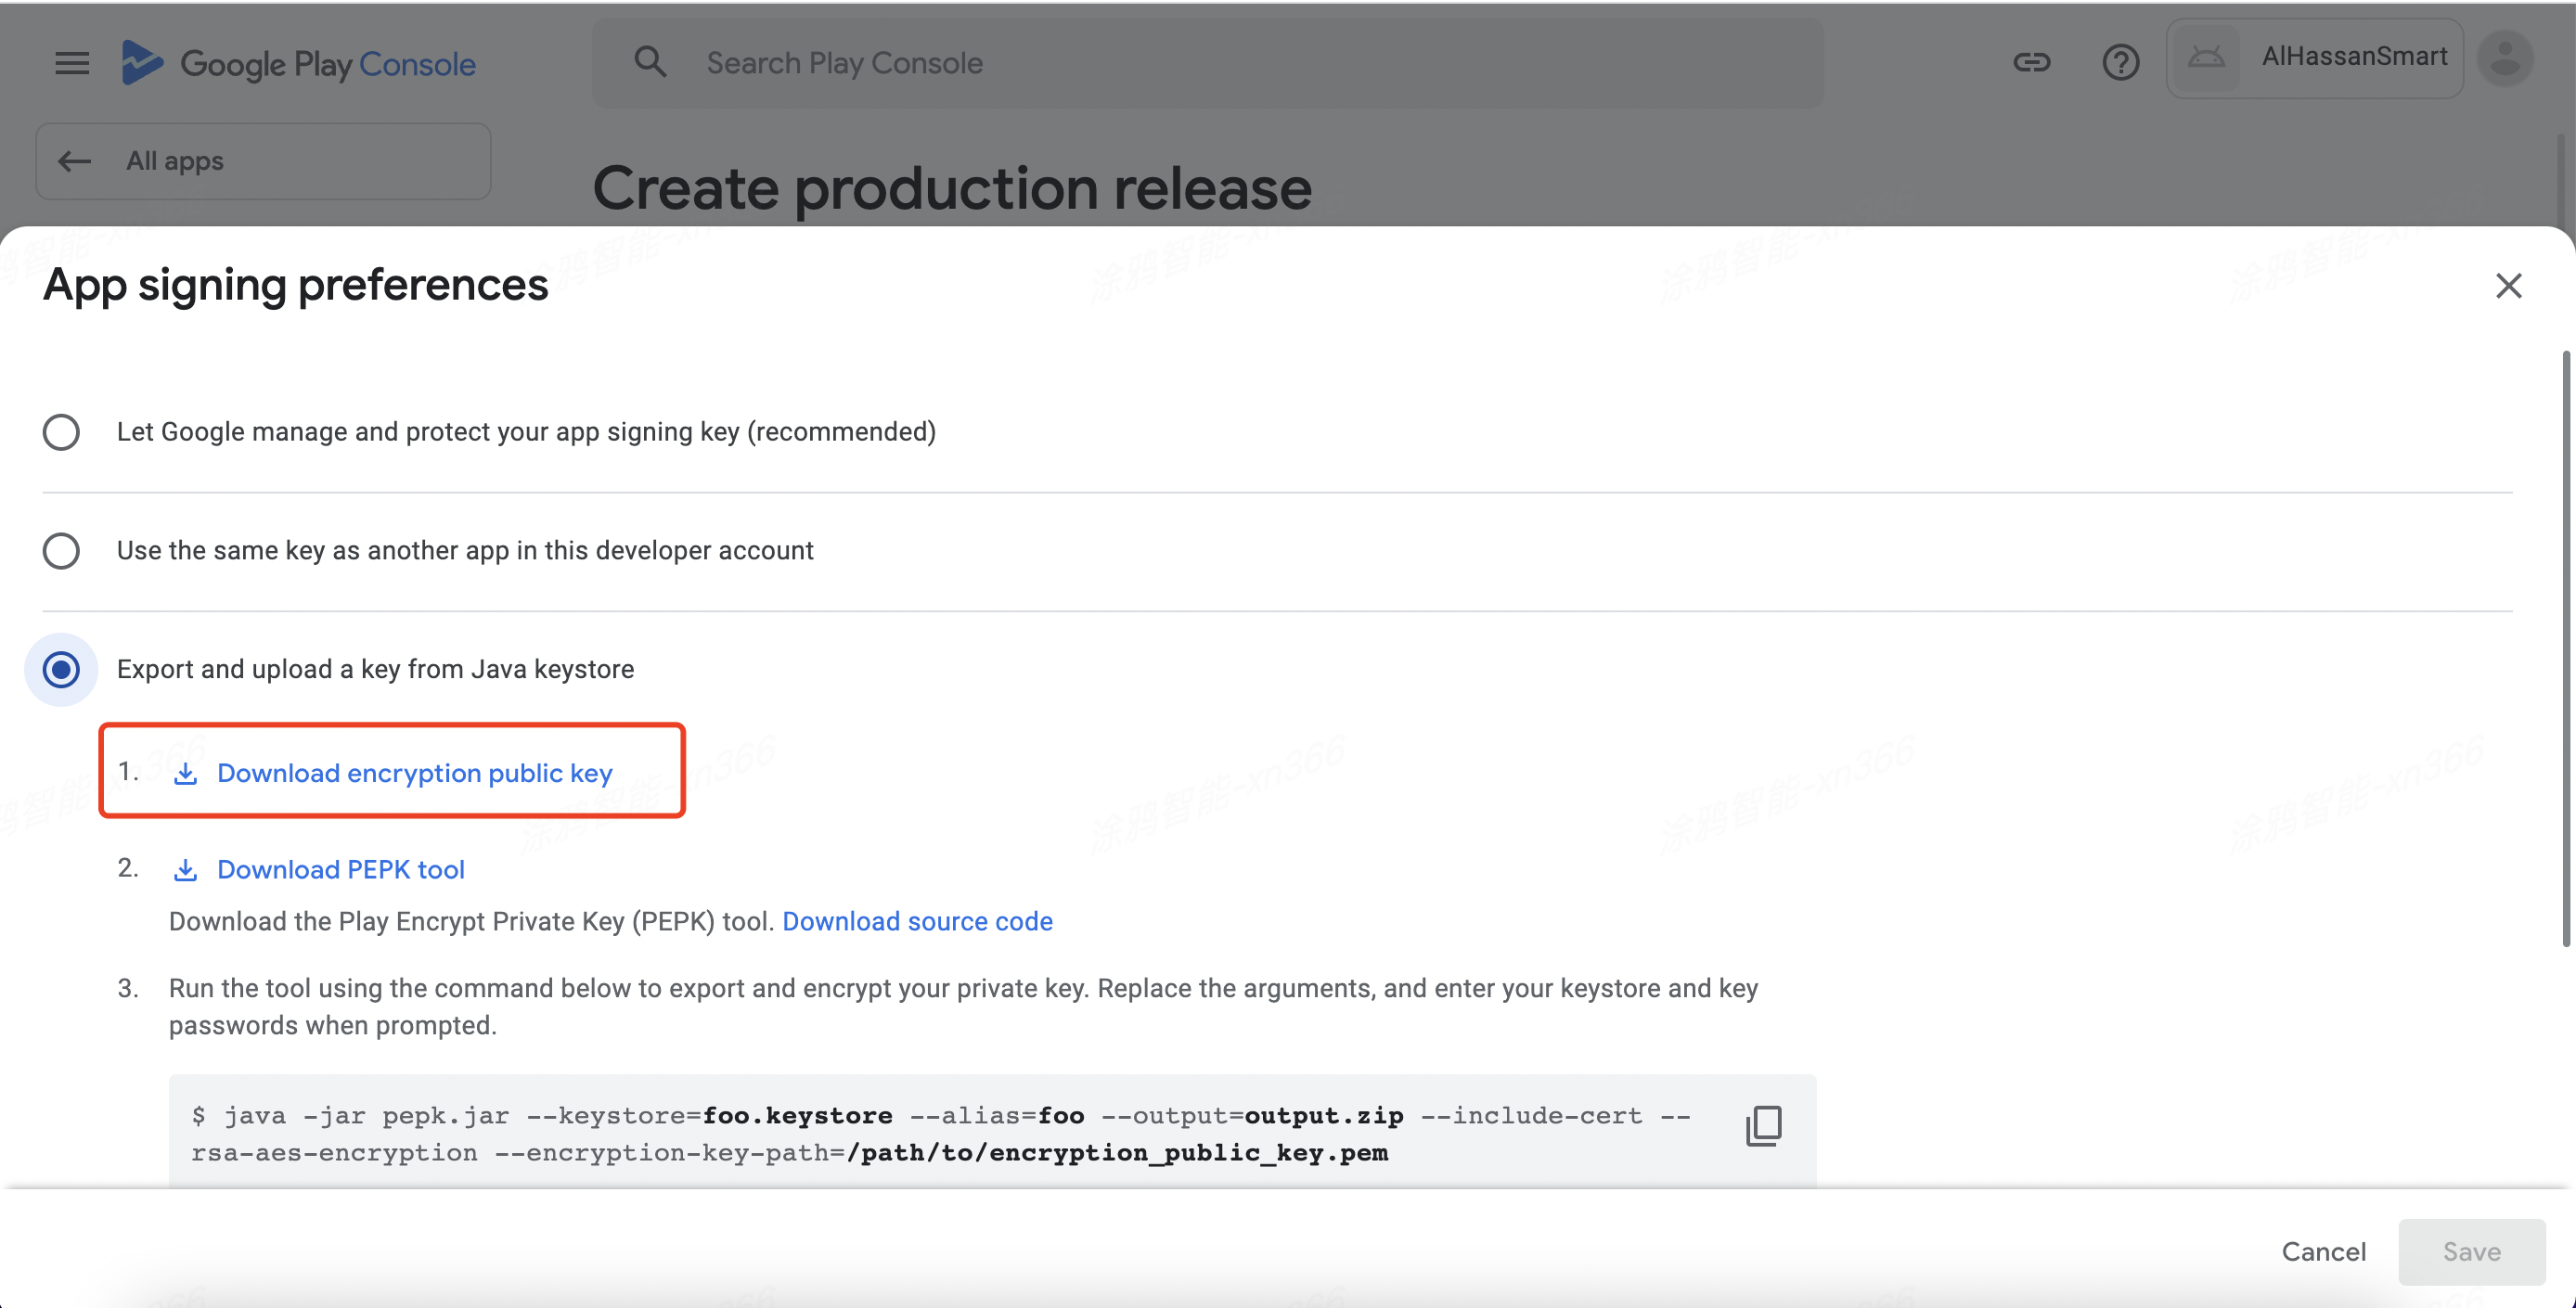2576x1308 pixels.
Task: Click the search magnifier icon
Action: (650, 62)
